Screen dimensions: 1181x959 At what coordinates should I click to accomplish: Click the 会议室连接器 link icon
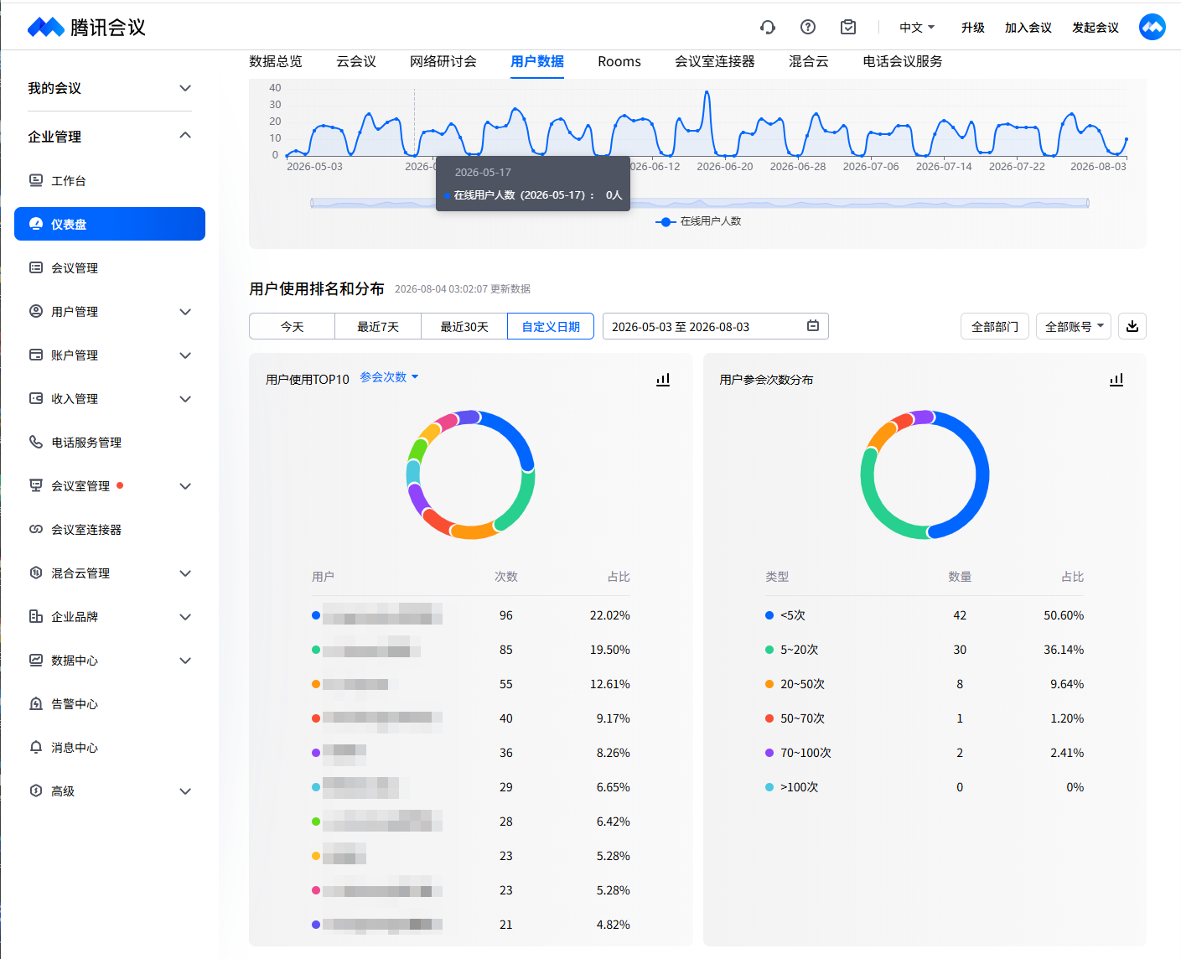36,529
